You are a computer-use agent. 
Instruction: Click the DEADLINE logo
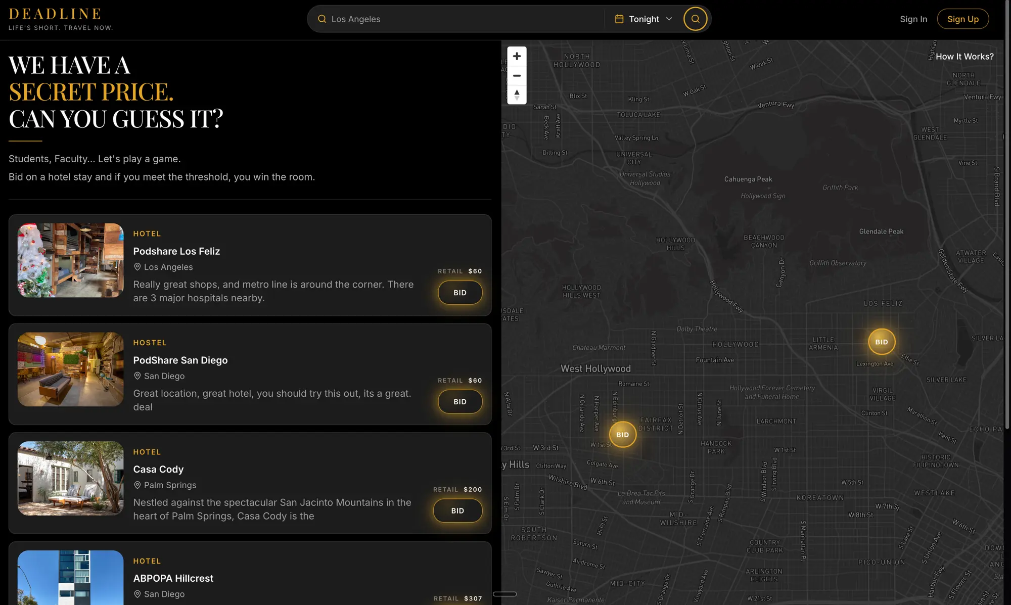pyautogui.click(x=55, y=14)
